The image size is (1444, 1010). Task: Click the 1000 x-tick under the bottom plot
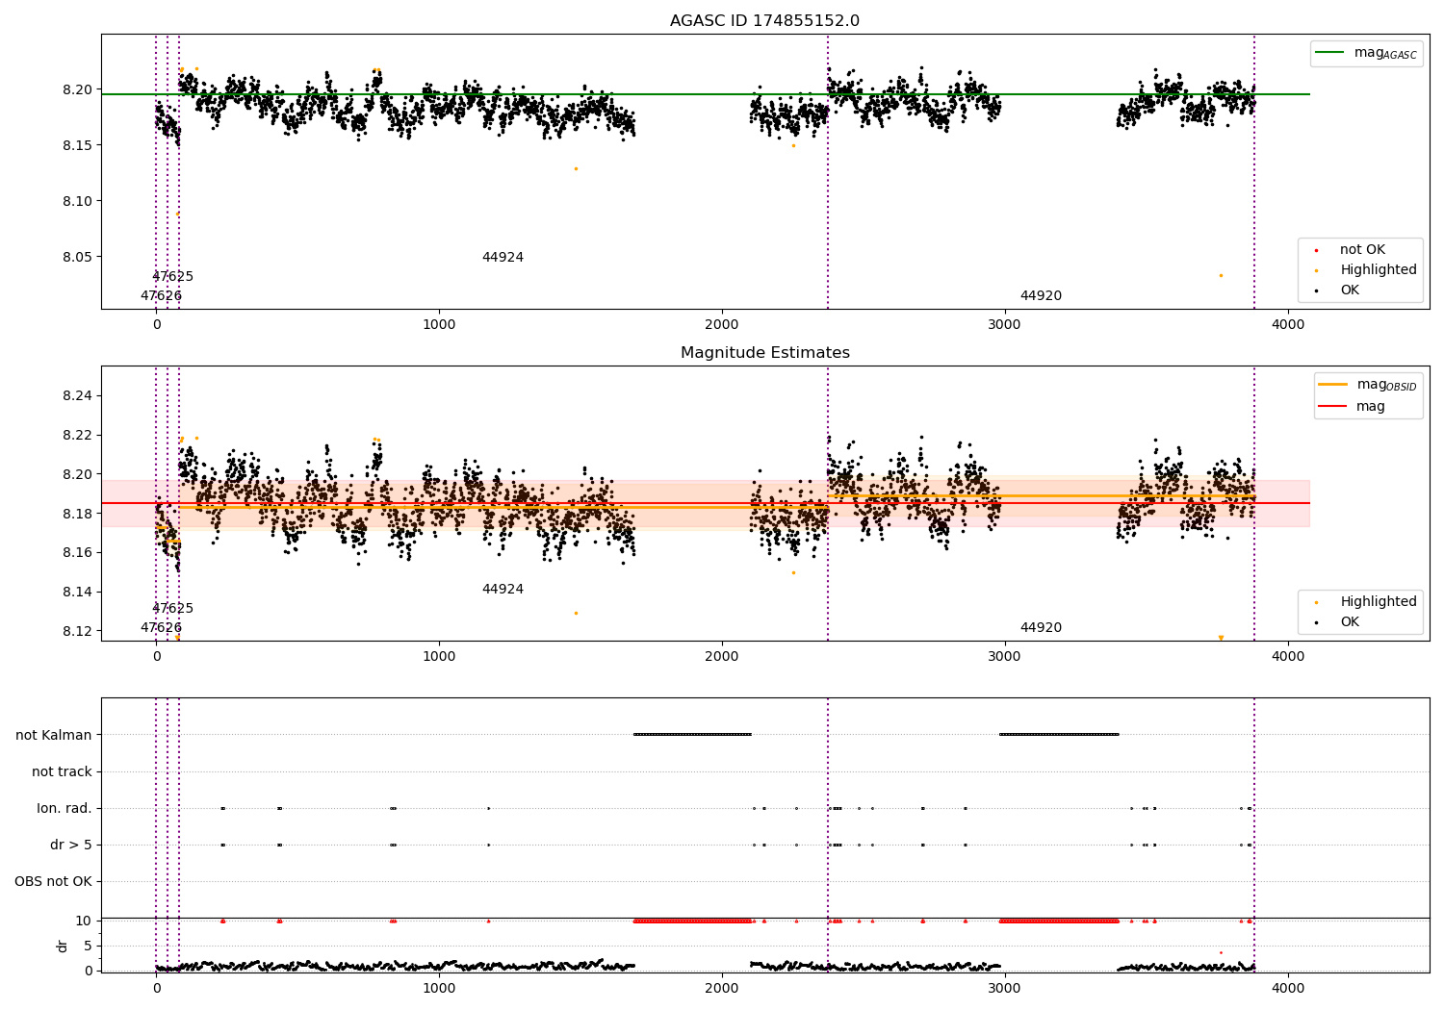tap(439, 989)
